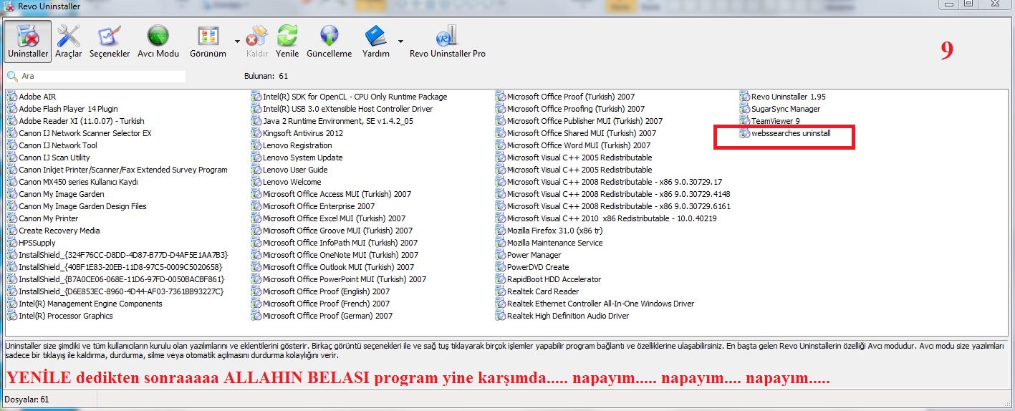Select HPSSupply program entry
This screenshot has height=411, width=1015.
tap(32, 243)
